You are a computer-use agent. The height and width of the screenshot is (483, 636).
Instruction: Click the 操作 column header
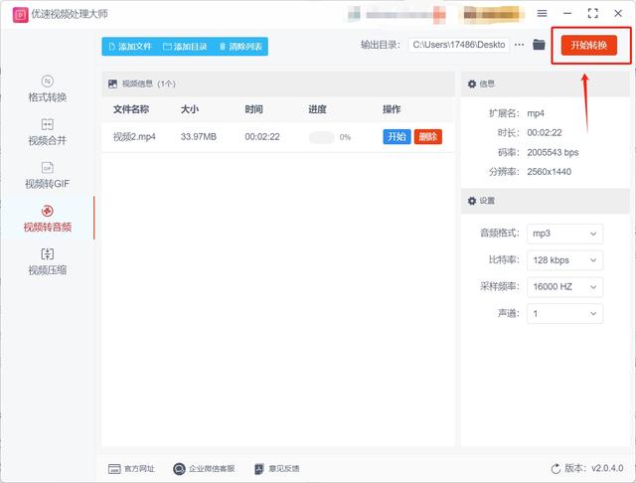[392, 109]
